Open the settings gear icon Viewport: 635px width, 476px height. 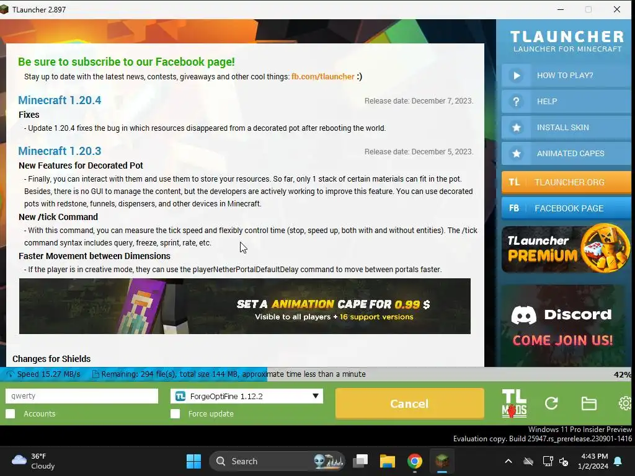coord(625,403)
